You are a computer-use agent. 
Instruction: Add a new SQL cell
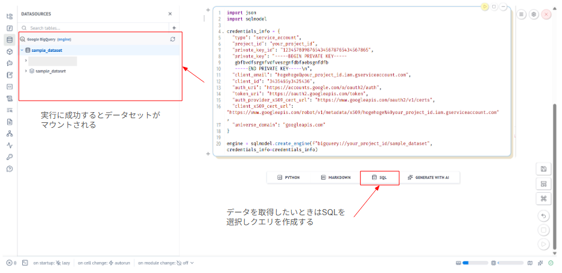click(x=379, y=178)
